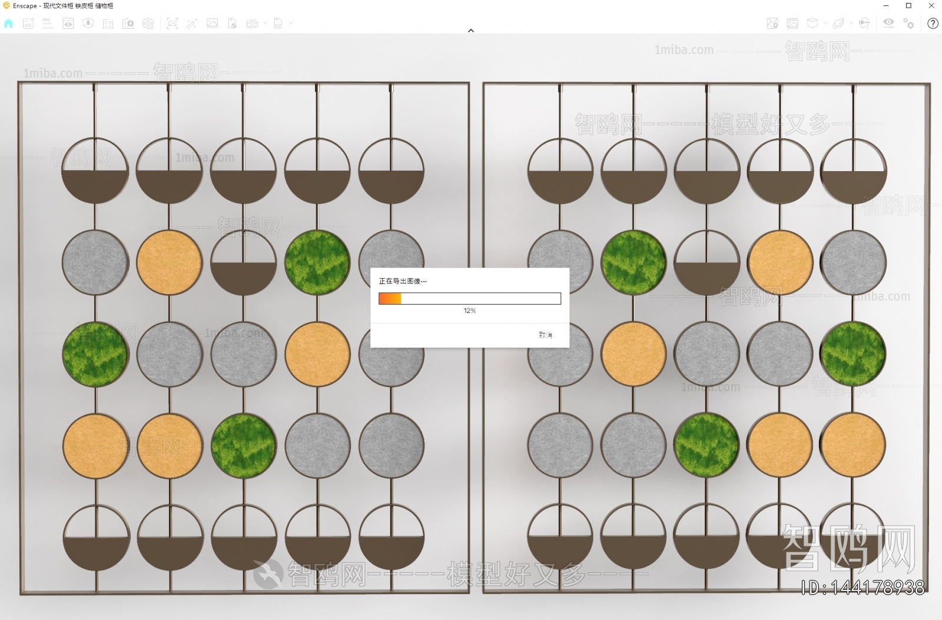The width and height of the screenshot is (942, 620).
Task: Open the general settings gears icon
Action: pyautogui.click(x=909, y=24)
